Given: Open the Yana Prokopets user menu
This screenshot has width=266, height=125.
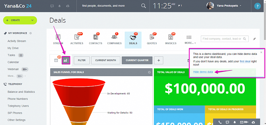Looking at the screenshot, I should (229, 6).
